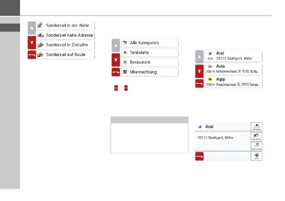Select Sonderziel auf Route

66,55
